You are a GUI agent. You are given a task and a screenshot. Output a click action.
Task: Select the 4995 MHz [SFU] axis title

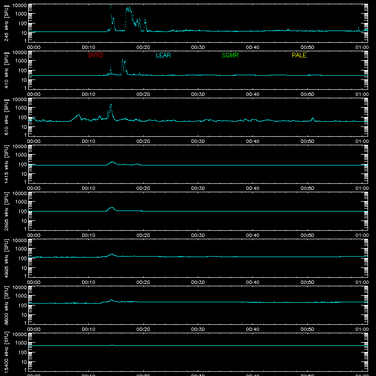click(7, 258)
